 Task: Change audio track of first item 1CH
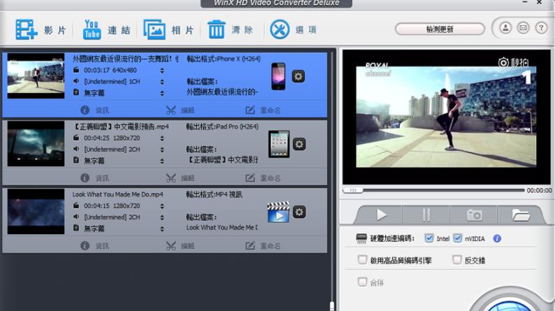coord(162,82)
